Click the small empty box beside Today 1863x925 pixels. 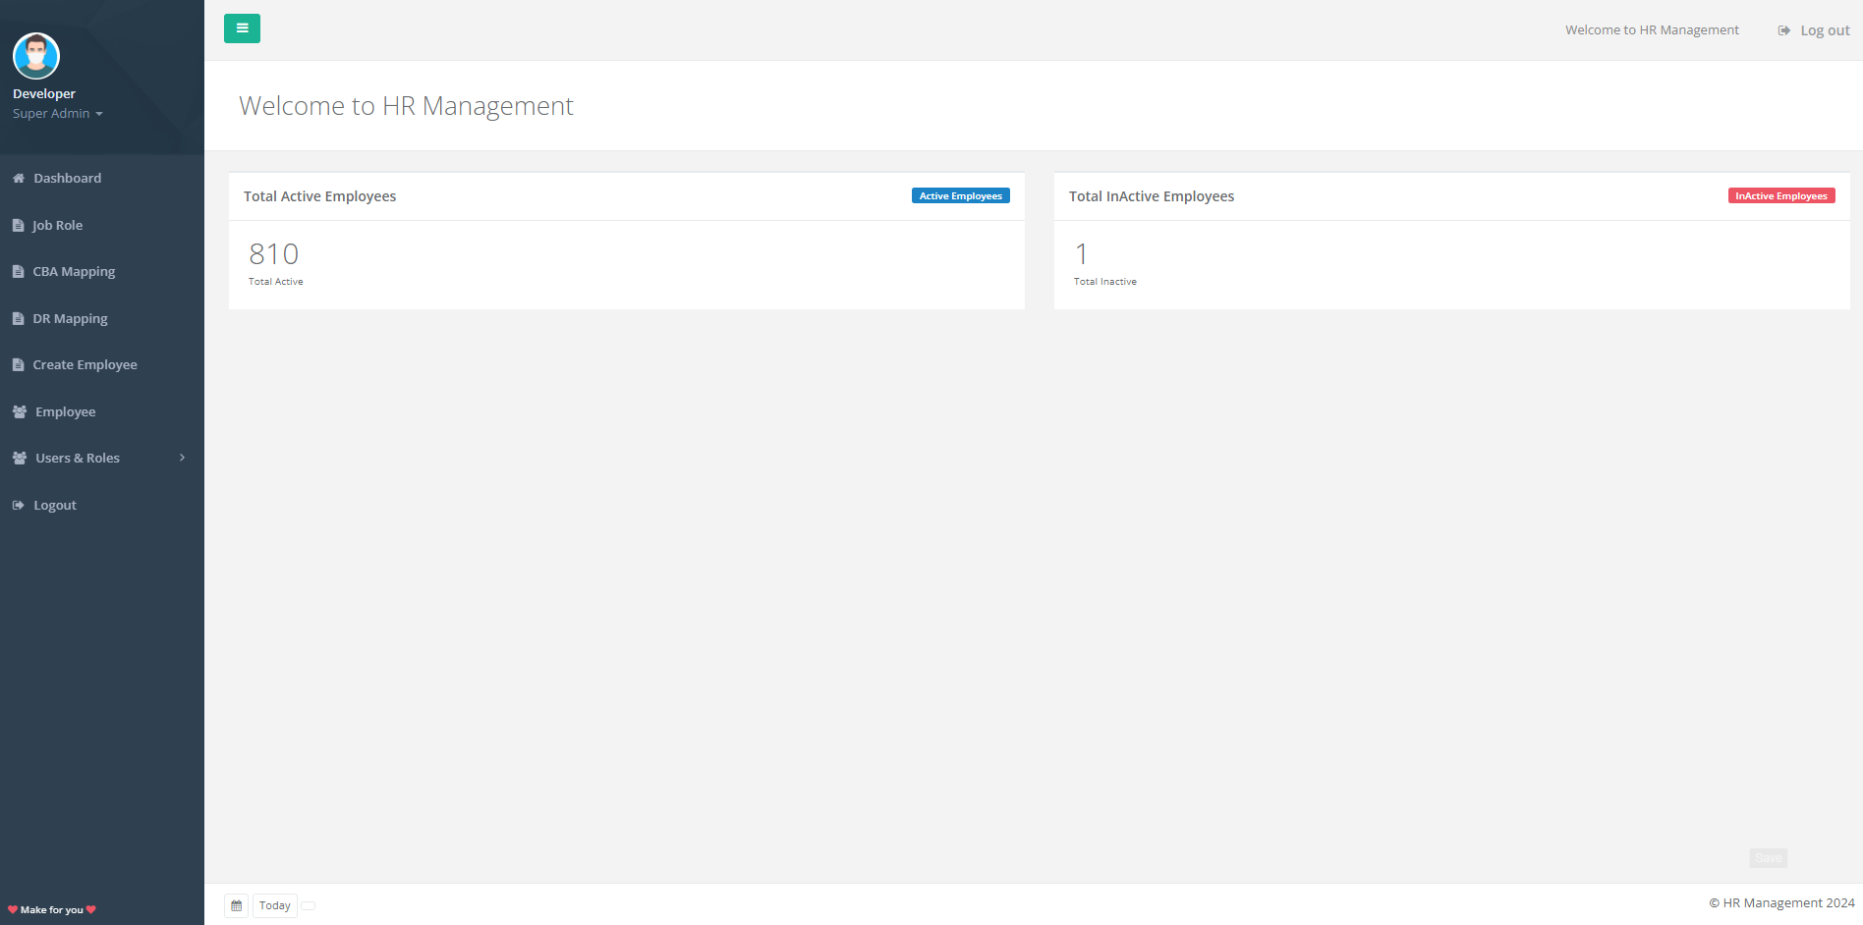[x=309, y=905]
